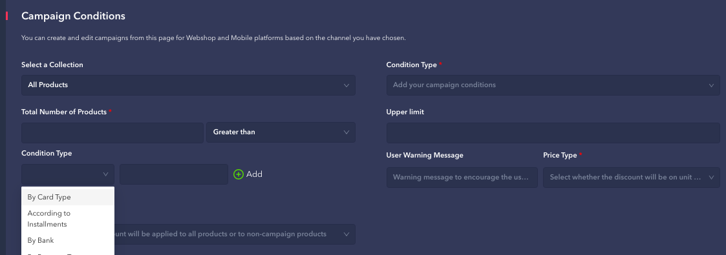Click the chevron in All Products dropdown
Screen dimensions: 726x255
[347, 85]
